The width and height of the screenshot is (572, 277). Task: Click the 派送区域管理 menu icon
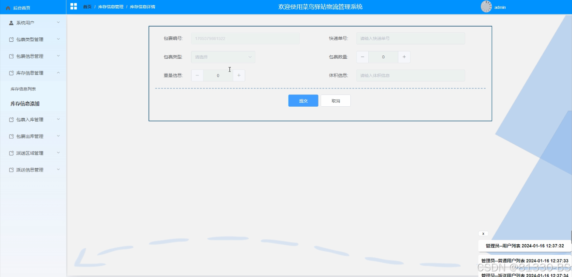pyautogui.click(x=11, y=153)
